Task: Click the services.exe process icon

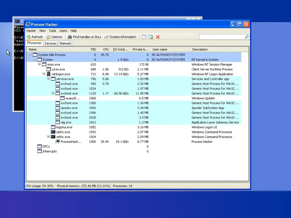Action: pyautogui.click(x=53, y=79)
